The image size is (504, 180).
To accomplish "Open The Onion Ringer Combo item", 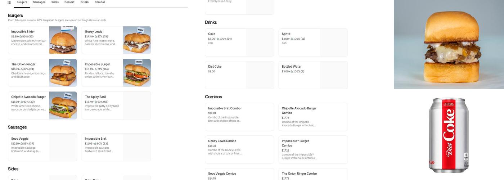I will click(313, 174).
